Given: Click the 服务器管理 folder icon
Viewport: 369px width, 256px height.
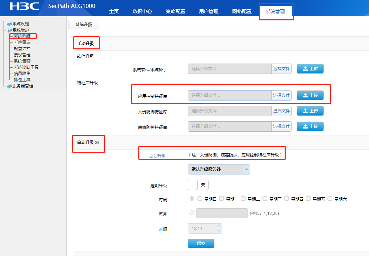Looking at the screenshot, I should [9, 86].
